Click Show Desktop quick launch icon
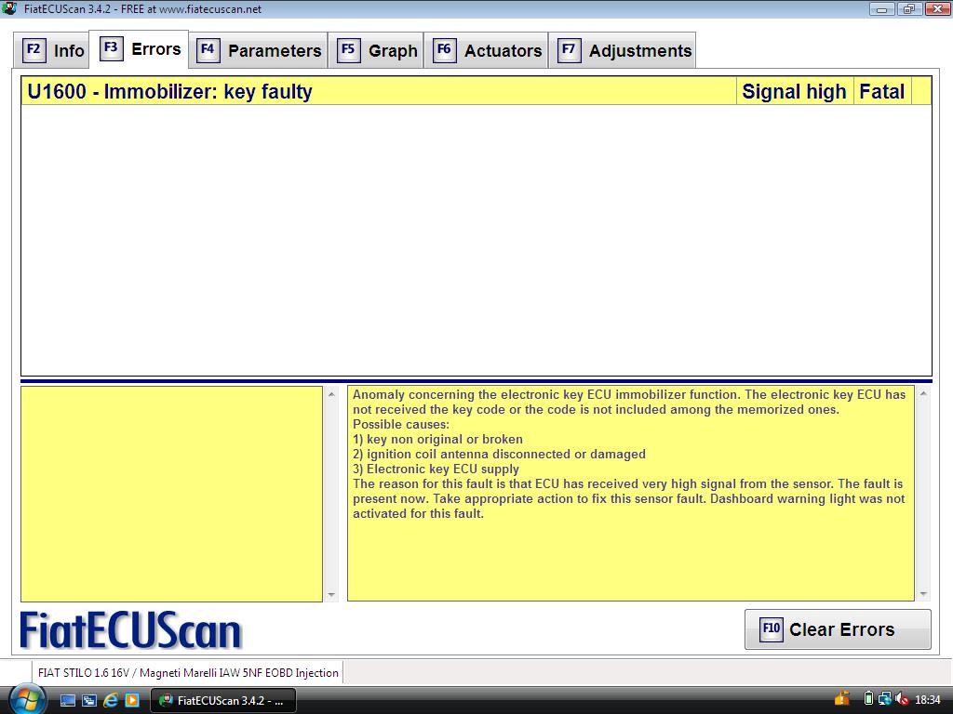 pos(67,700)
